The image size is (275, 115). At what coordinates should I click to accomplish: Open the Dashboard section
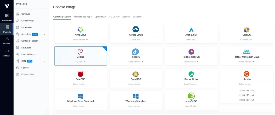coord(7,17)
